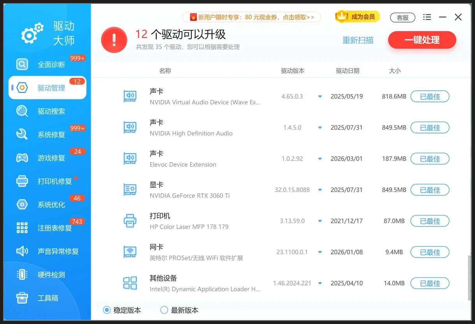Click the 成为会员 button

click(x=357, y=16)
